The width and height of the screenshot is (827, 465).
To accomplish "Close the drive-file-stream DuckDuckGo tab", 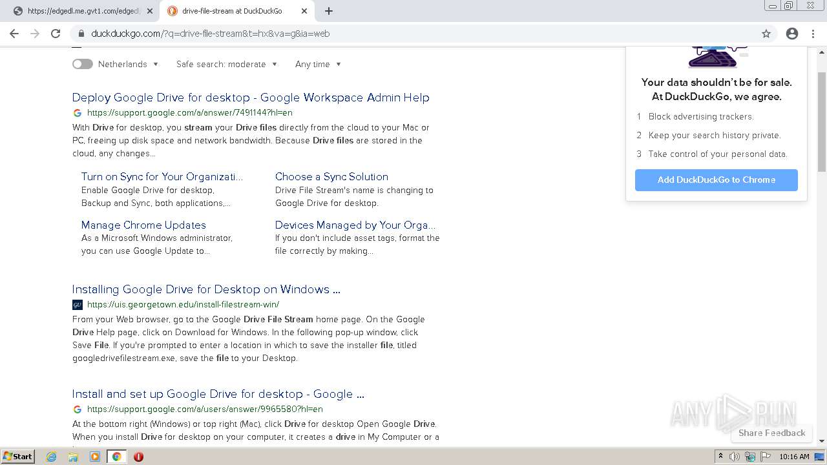I will [x=304, y=11].
